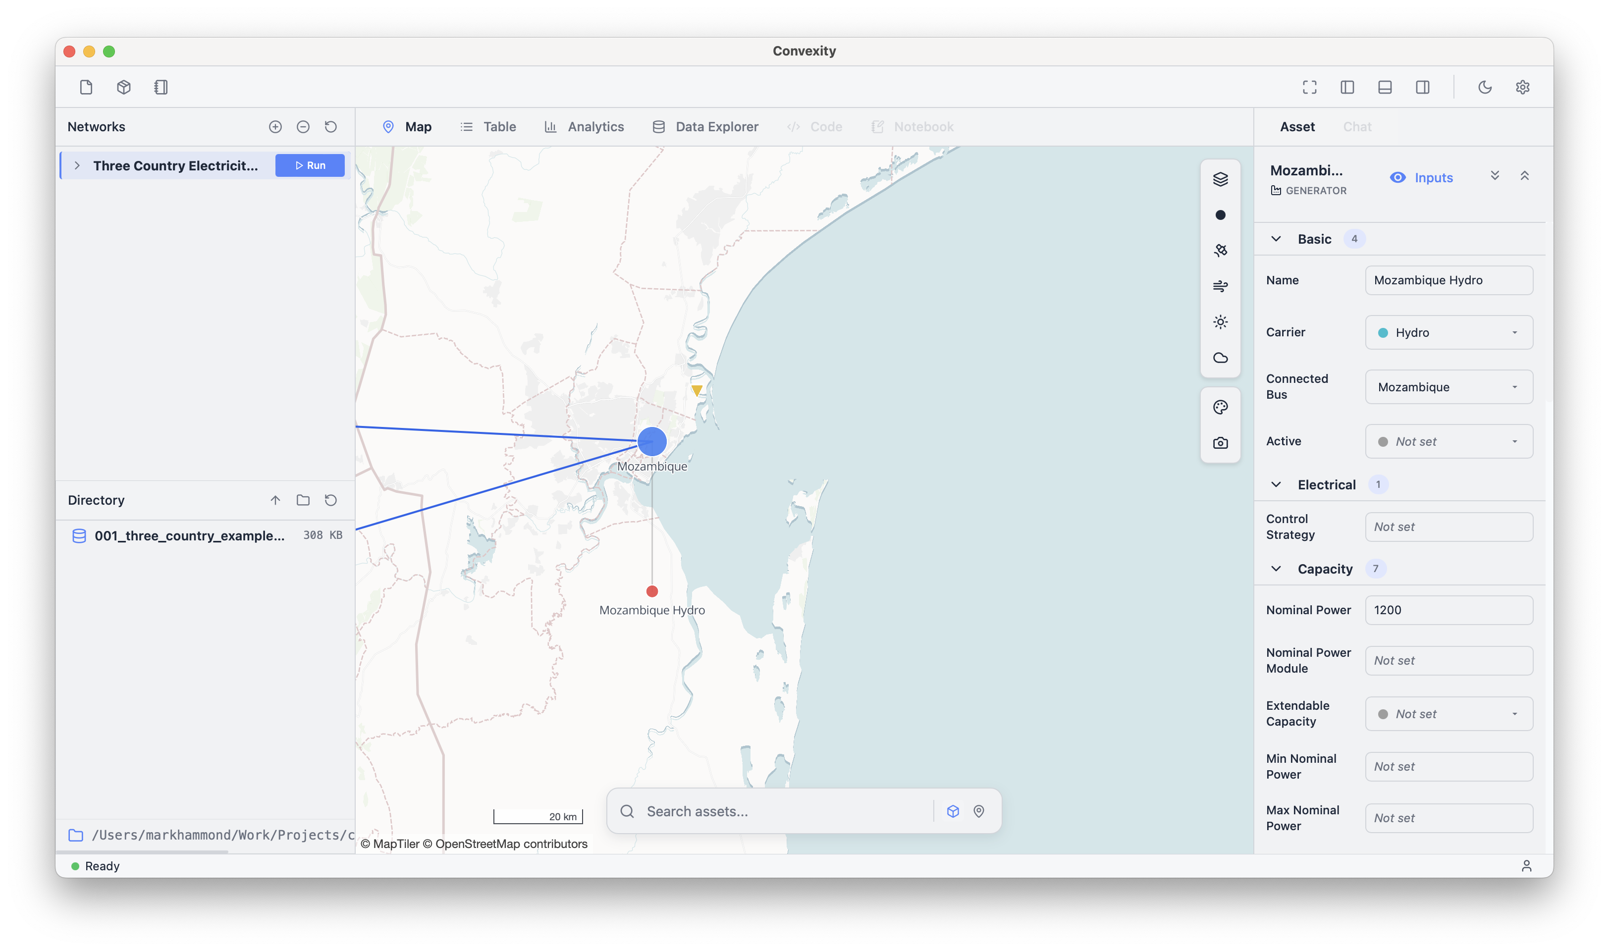Take map snapshot with camera icon
Screen dimensions: 1609x951
tap(1220, 443)
